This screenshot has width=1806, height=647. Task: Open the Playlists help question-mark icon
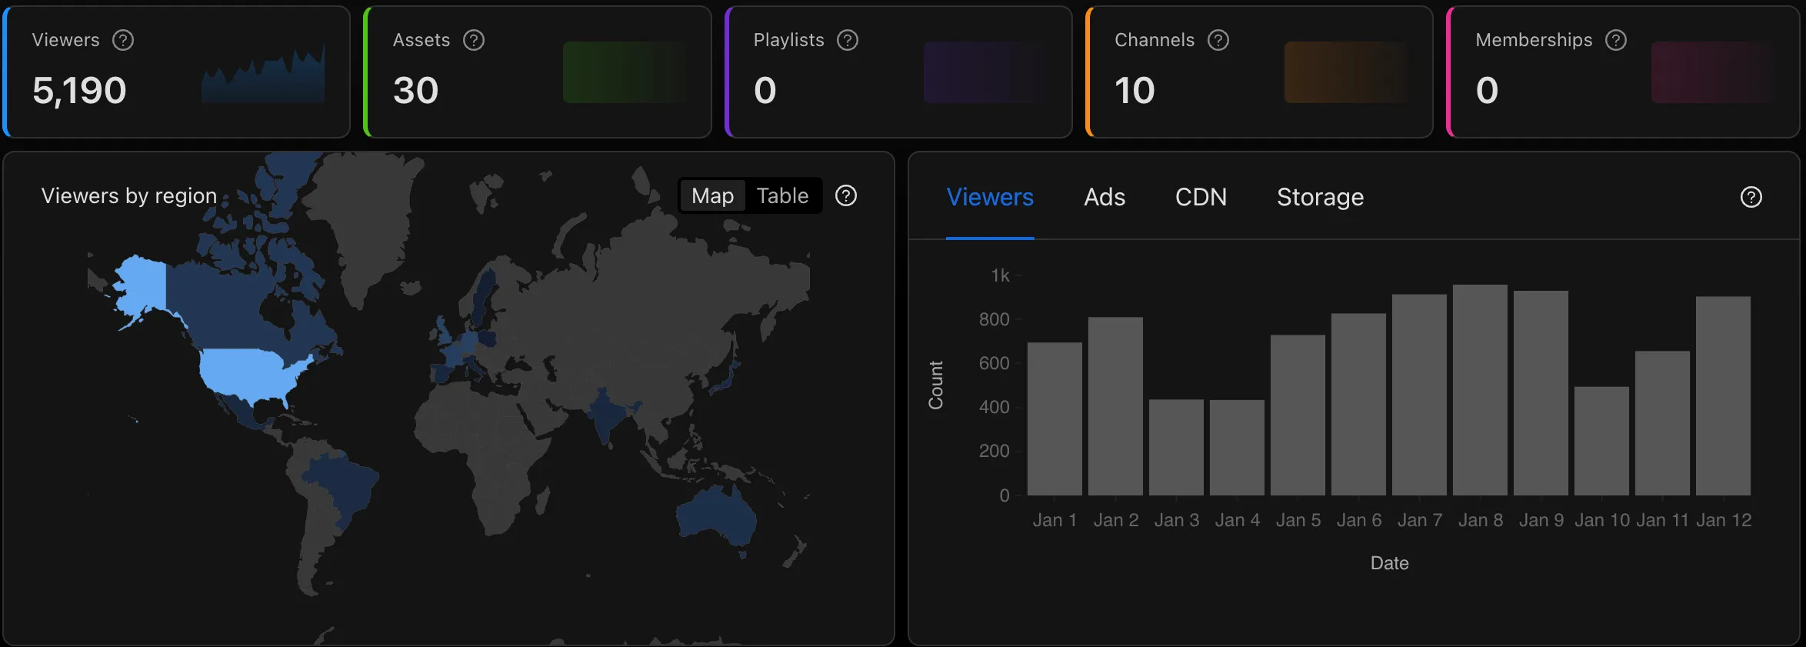click(848, 40)
